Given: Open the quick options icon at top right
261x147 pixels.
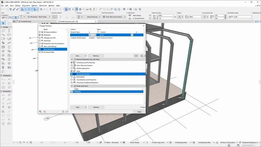Looking at the screenshot, I should click(257, 22).
